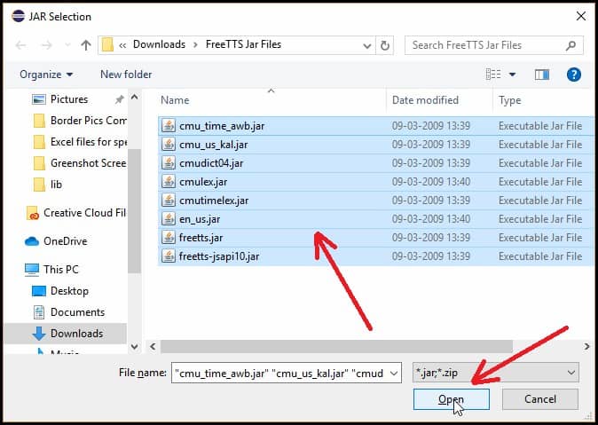The height and width of the screenshot is (425, 598).
Task: Open the recent locations dropdown arrow
Action: click(x=68, y=45)
